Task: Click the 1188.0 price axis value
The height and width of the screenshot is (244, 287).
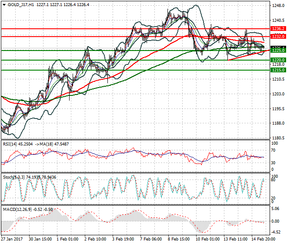Action: tap(278, 123)
